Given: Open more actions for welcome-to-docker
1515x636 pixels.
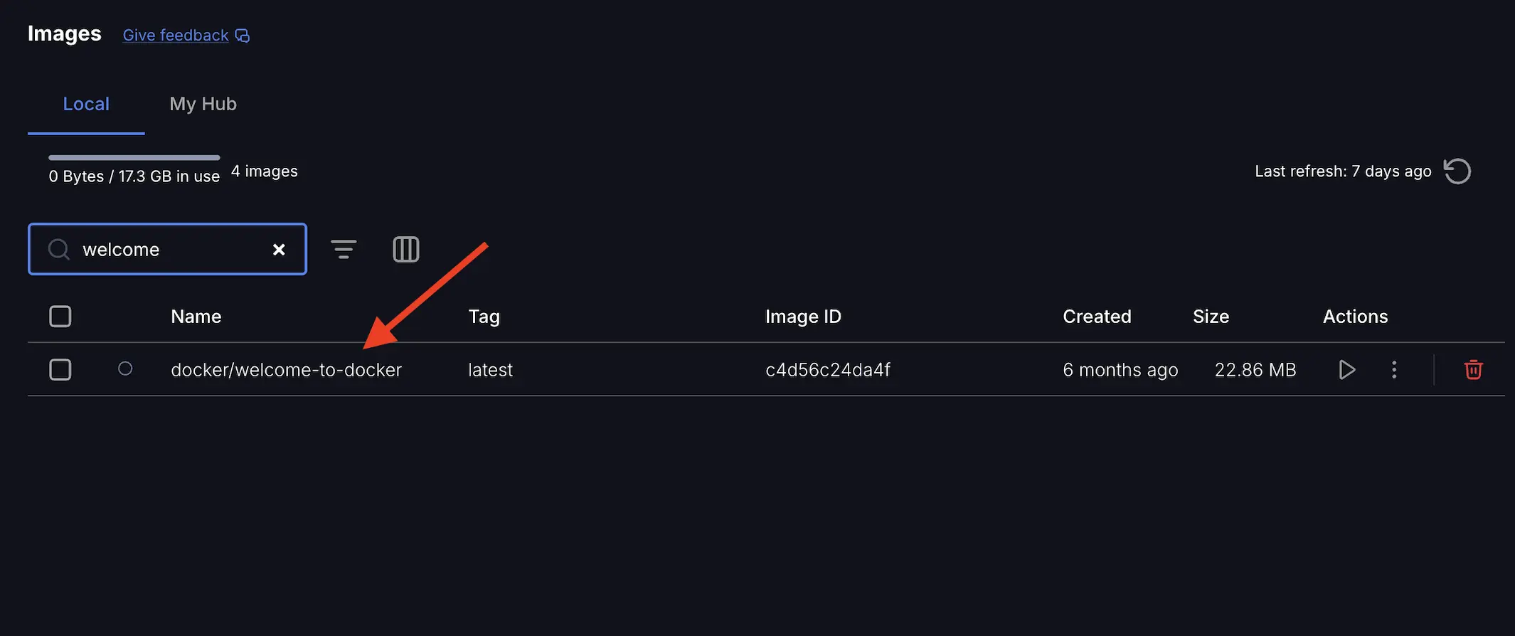Looking at the screenshot, I should [x=1393, y=369].
